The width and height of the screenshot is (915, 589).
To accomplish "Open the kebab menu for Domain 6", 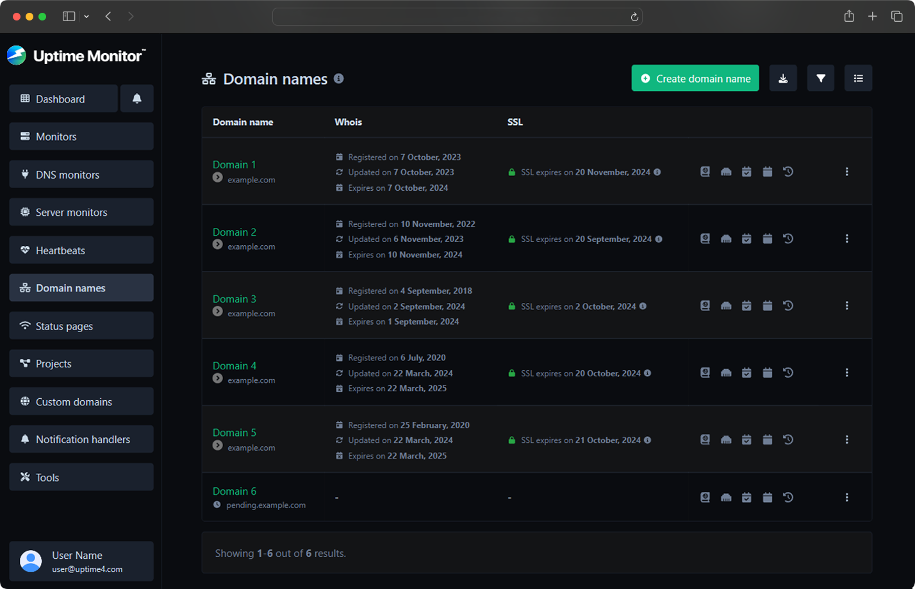I will (x=848, y=497).
